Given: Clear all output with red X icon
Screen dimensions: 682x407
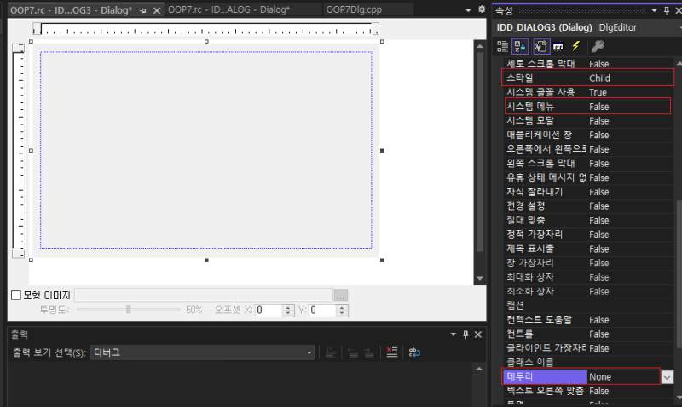Looking at the screenshot, I should pyautogui.click(x=392, y=352).
